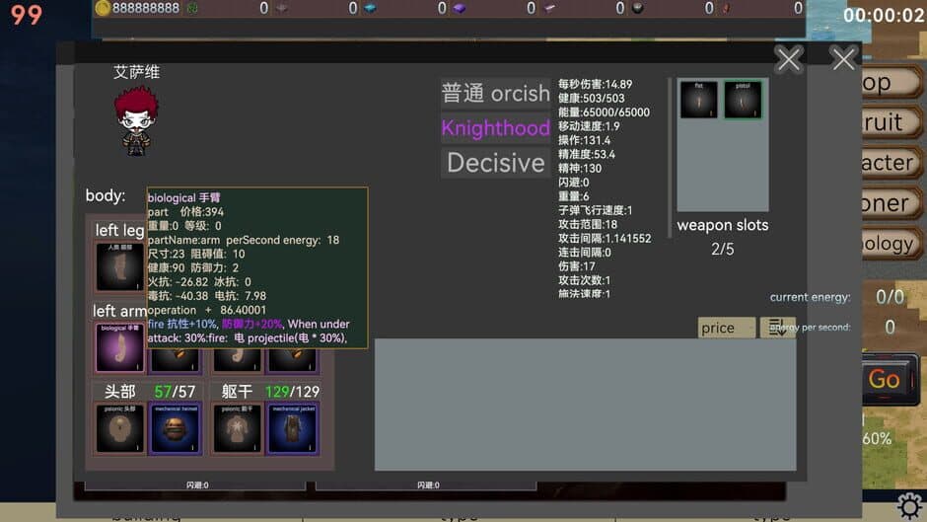Screen dimensions: 927x522
Task: Click the red-haired character portrait
Action: click(x=136, y=120)
